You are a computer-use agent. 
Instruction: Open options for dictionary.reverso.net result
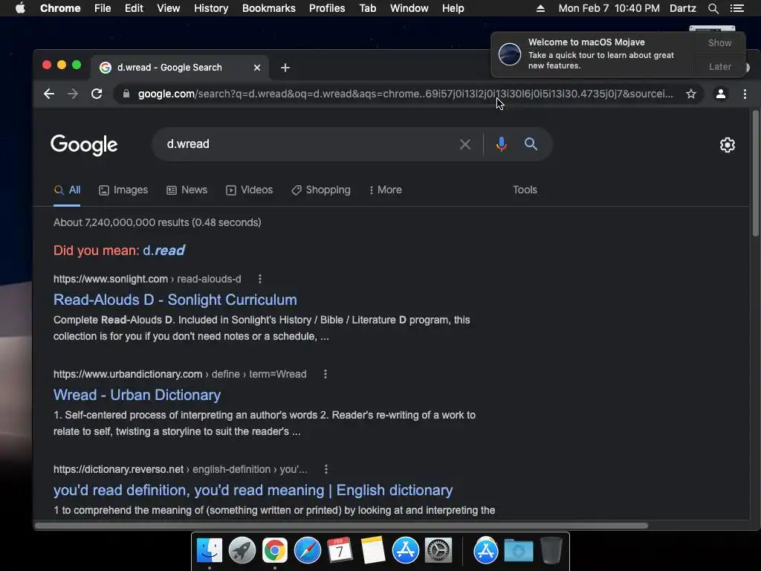326,469
